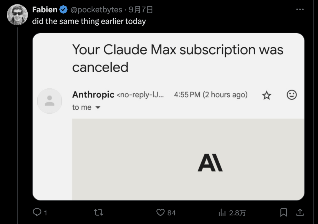The image size is (318, 224).
Task: Retweet this post
Action: (99, 213)
